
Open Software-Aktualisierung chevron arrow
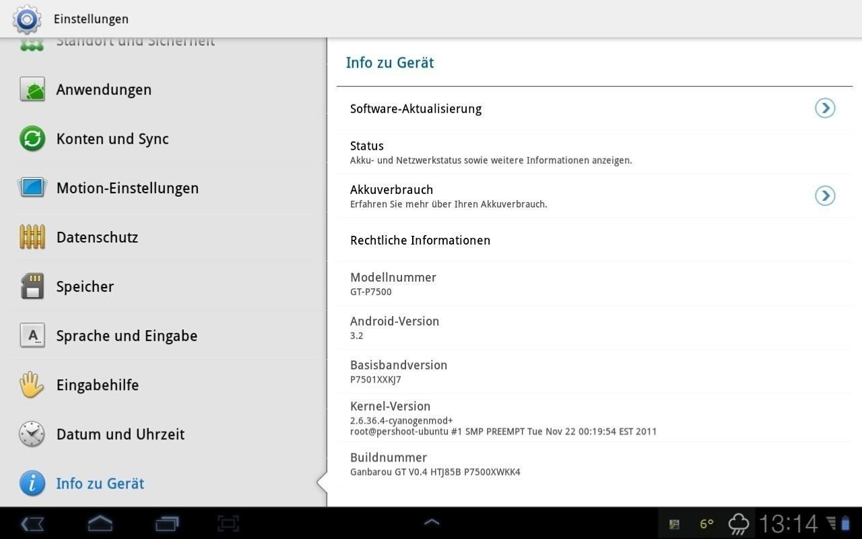pos(825,108)
